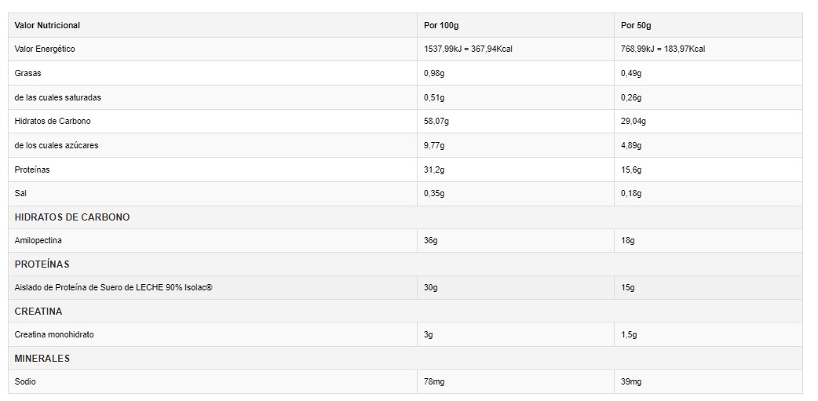The image size is (818, 401).
Task: Click the 58,07g carbohydrate value
Action: click(436, 121)
